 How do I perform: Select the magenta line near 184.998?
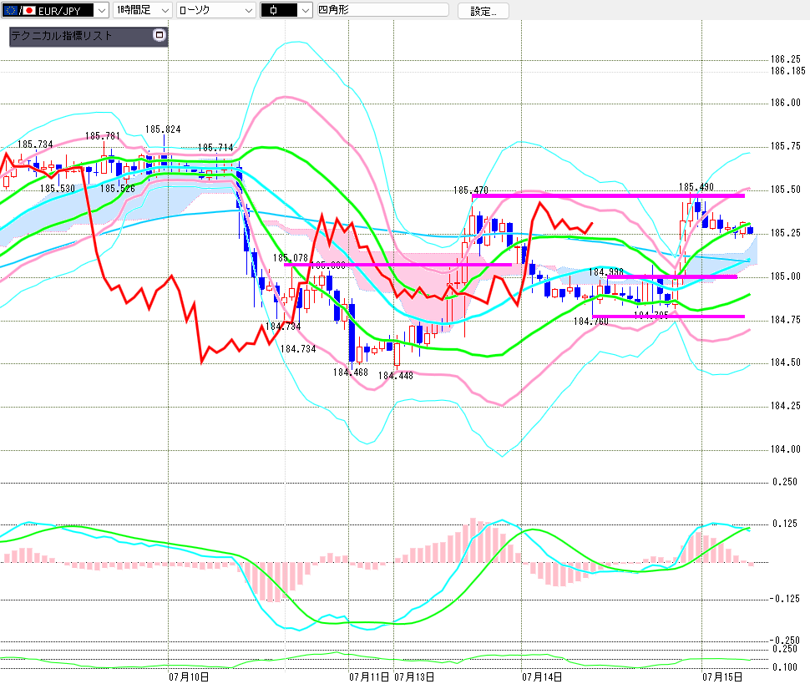click(x=671, y=277)
